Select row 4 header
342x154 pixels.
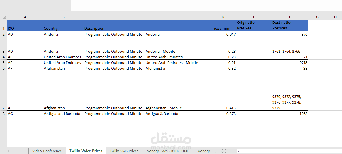3,57
